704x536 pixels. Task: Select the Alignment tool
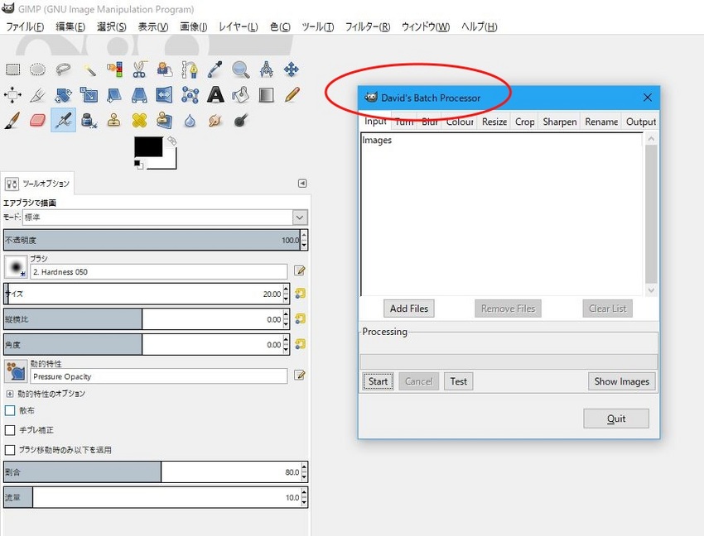[x=12, y=95]
